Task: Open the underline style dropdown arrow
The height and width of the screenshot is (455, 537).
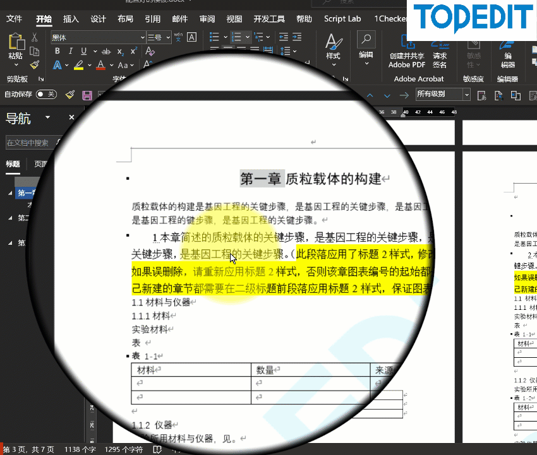Action: [95, 51]
